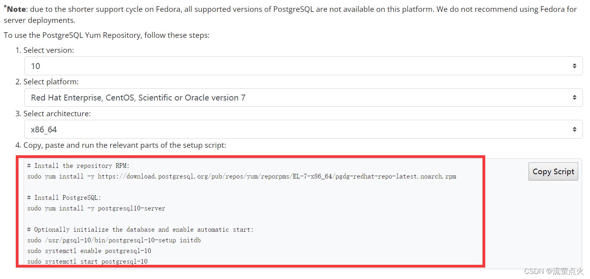The height and width of the screenshot is (279, 590).
Task: Click the arrow icon on the version selector
Action: [x=575, y=66]
